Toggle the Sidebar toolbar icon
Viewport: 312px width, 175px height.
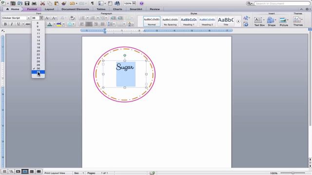(101, 3)
